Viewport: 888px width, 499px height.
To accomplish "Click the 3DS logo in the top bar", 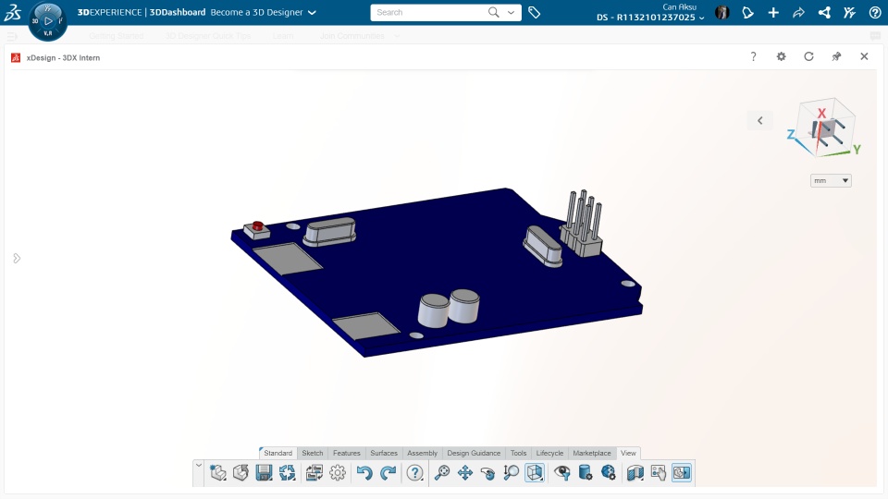I will coord(12,12).
